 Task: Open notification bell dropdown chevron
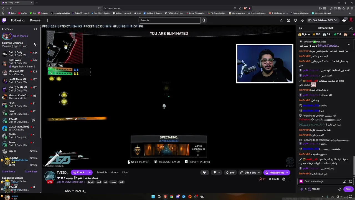point(219,172)
